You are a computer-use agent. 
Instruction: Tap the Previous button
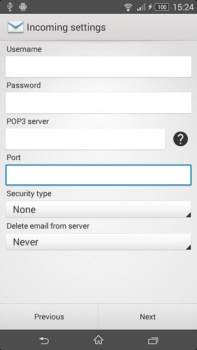tap(49, 317)
